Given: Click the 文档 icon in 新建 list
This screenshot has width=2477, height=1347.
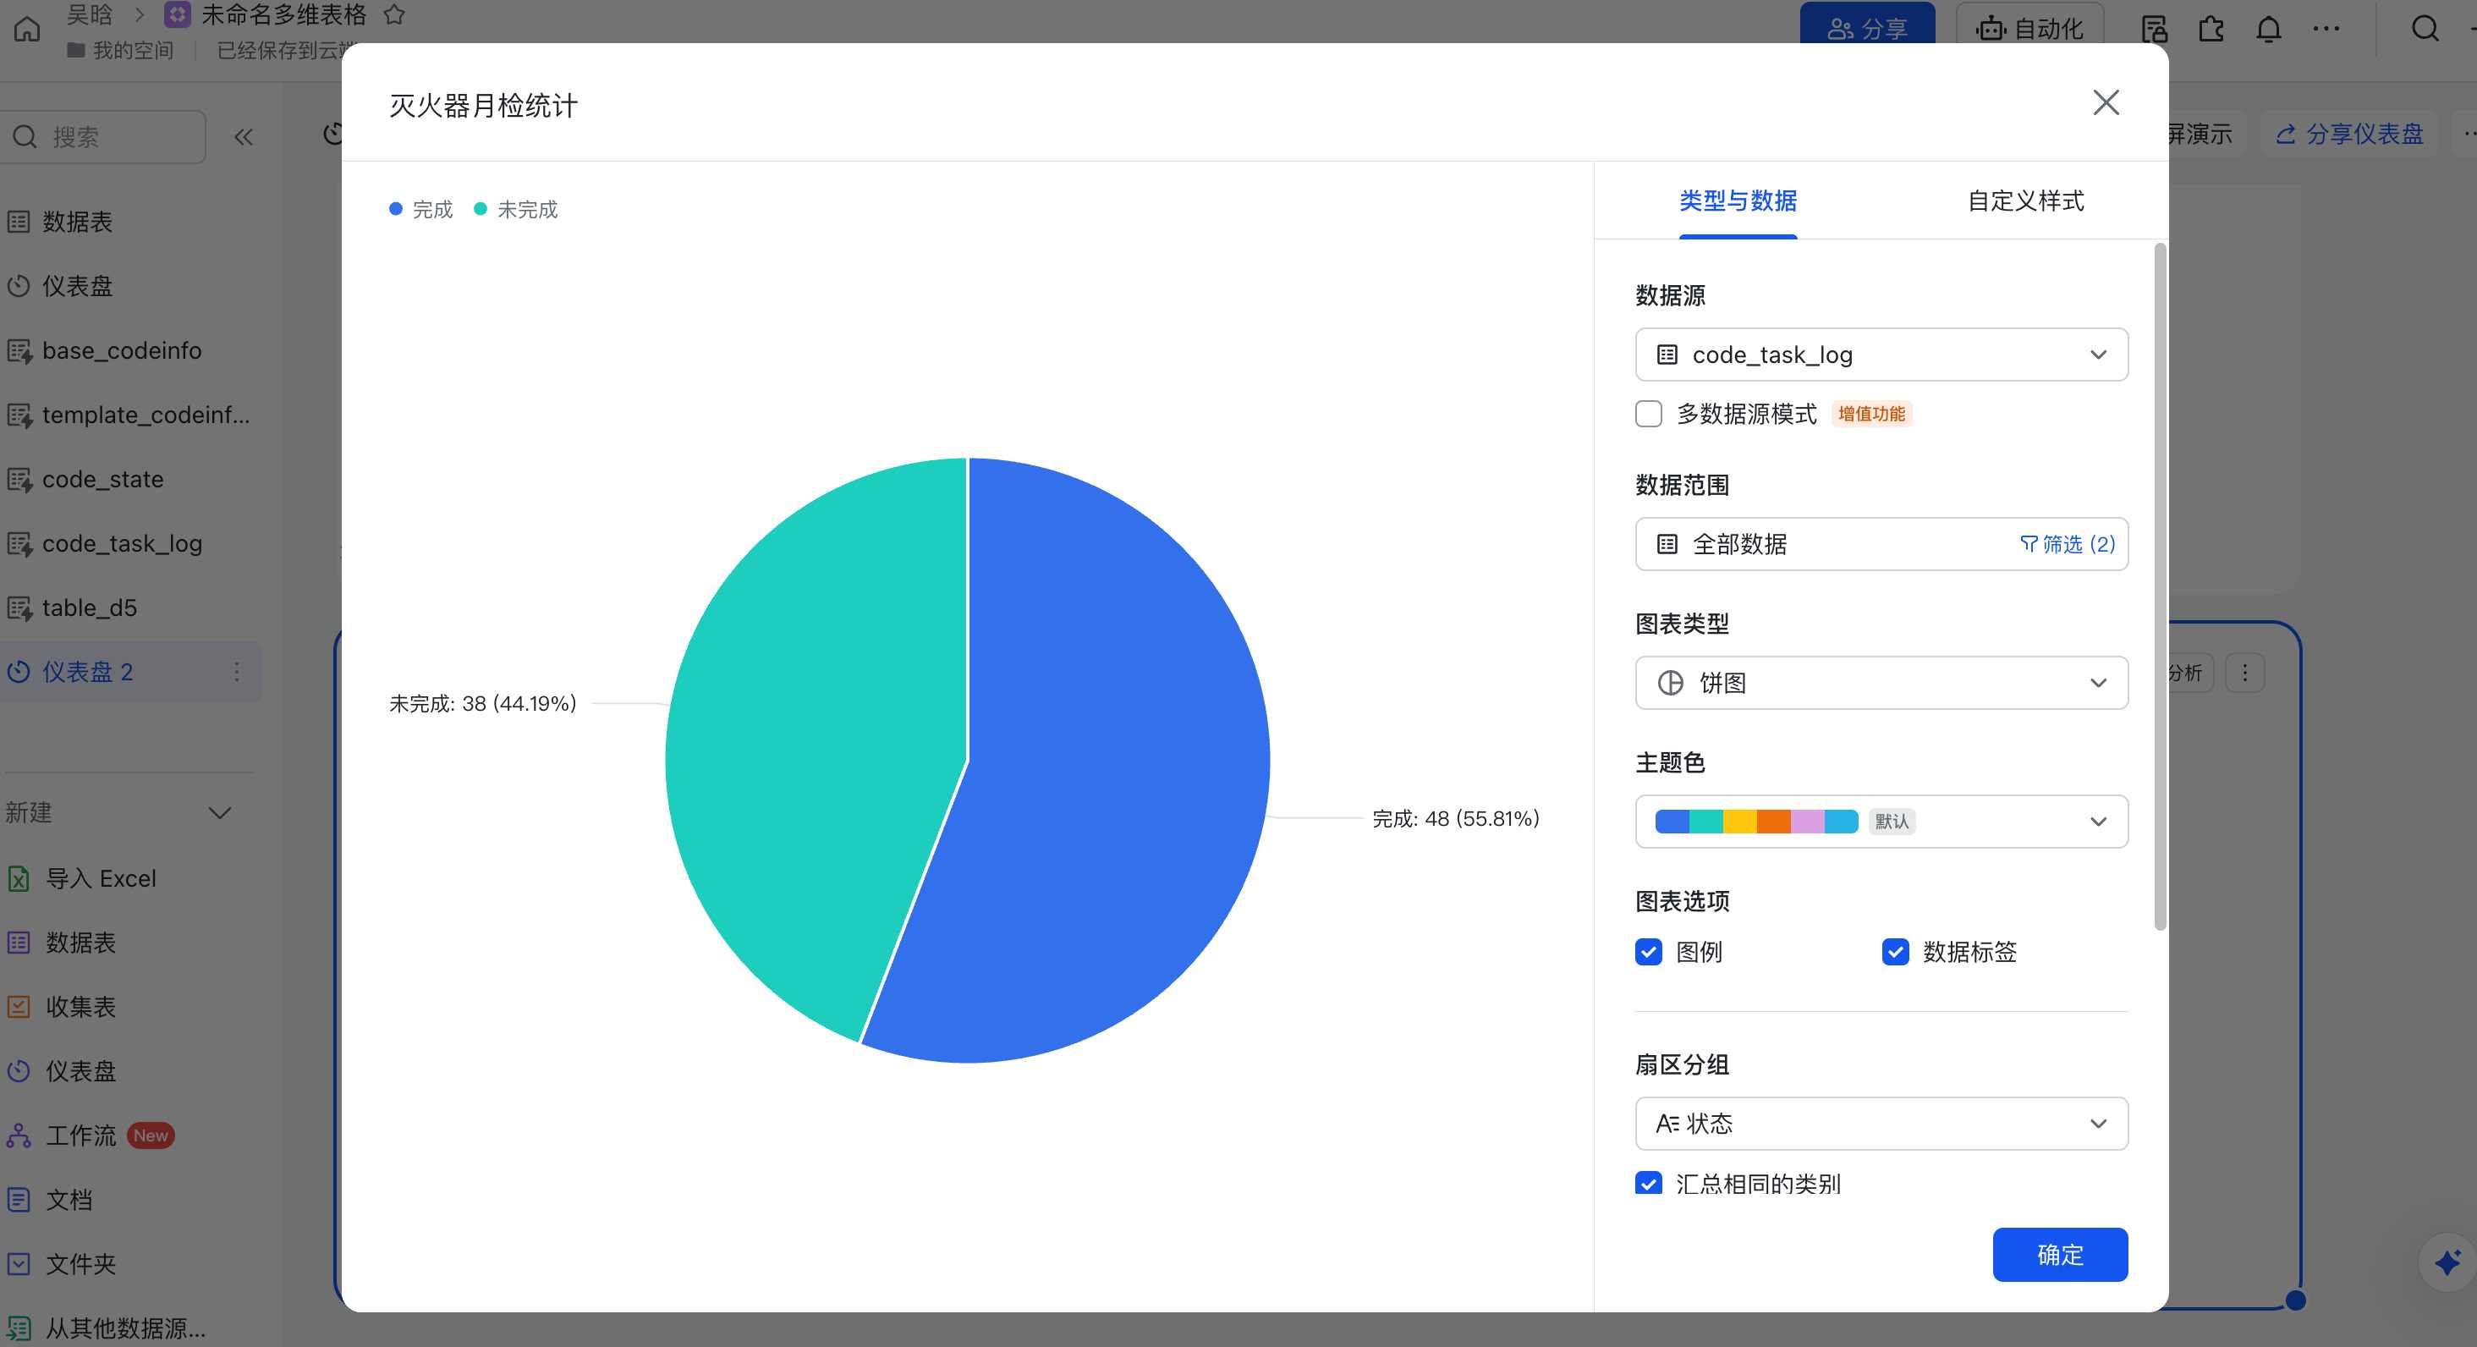Looking at the screenshot, I should [19, 1201].
